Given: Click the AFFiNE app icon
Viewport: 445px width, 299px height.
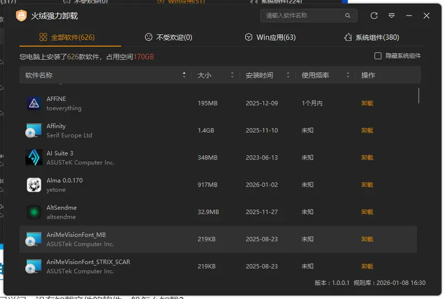Looking at the screenshot, I should 34,103.
